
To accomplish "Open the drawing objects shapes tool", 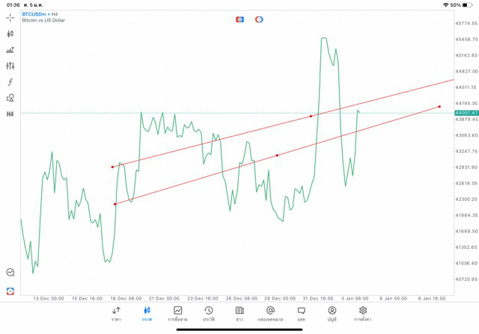I will [10, 98].
